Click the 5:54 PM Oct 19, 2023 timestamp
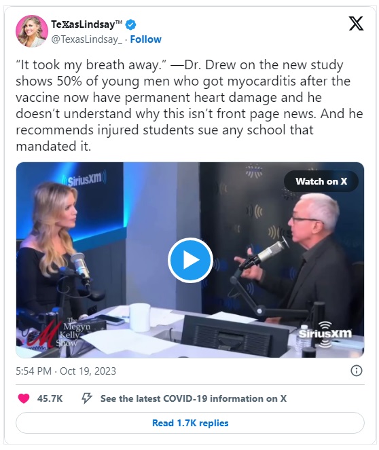The image size is (379, 450). pyautogui.click(x=66, y=371)
